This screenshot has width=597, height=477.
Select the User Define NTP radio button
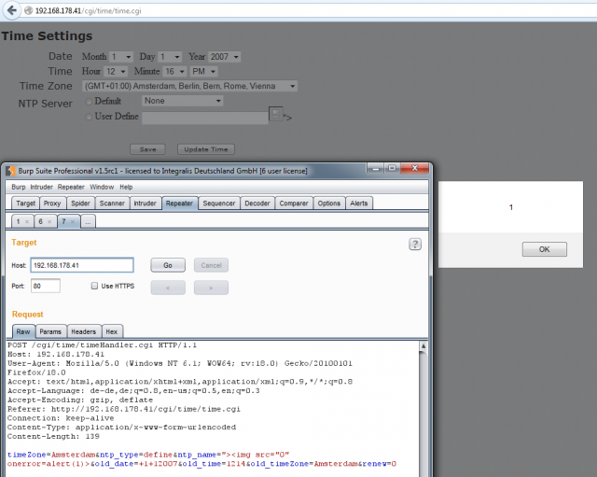click(89, 117)
